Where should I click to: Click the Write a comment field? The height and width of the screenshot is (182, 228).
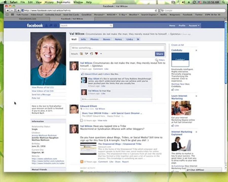(x=116, y=99)
